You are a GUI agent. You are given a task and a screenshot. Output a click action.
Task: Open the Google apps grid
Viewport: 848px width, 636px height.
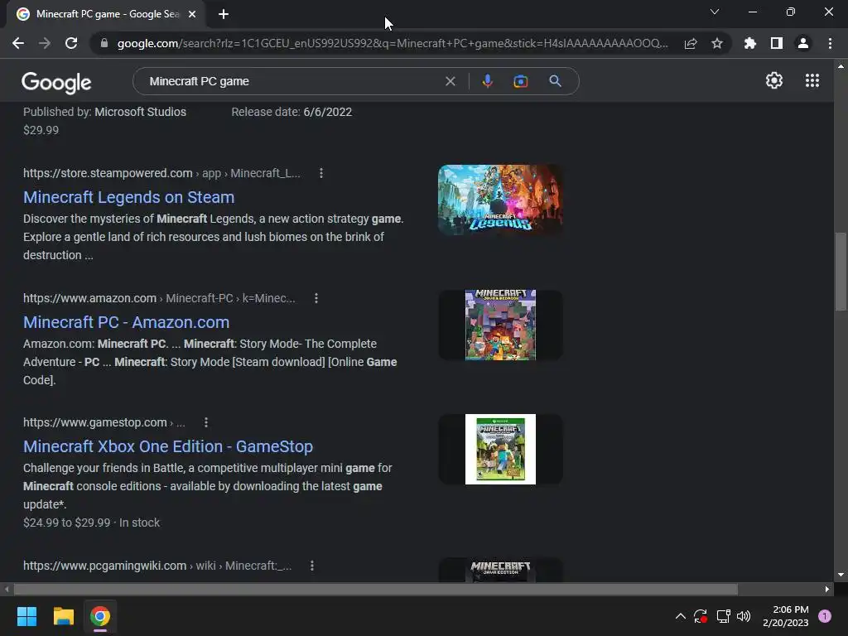(812, 80)
